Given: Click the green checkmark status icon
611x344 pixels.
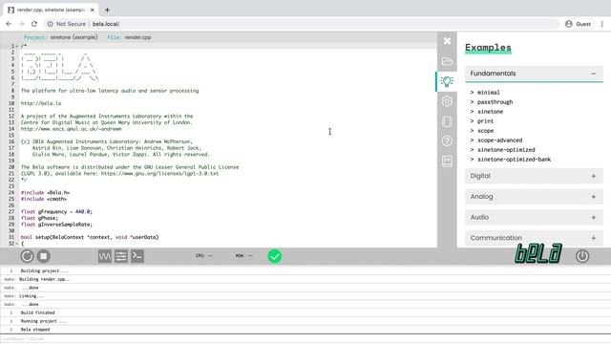Looking at the screenshot, I should [x=275, y=256].
